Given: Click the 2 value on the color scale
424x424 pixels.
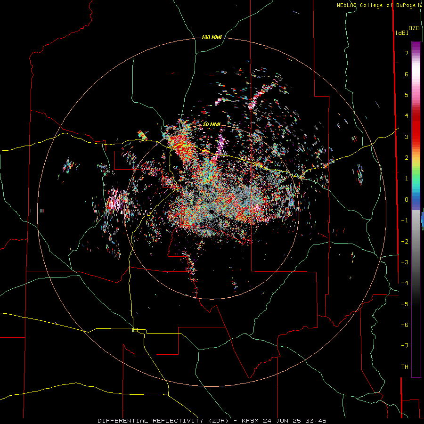Looking at the screenshot, I should pyautogui.click(x=407, y=158).
